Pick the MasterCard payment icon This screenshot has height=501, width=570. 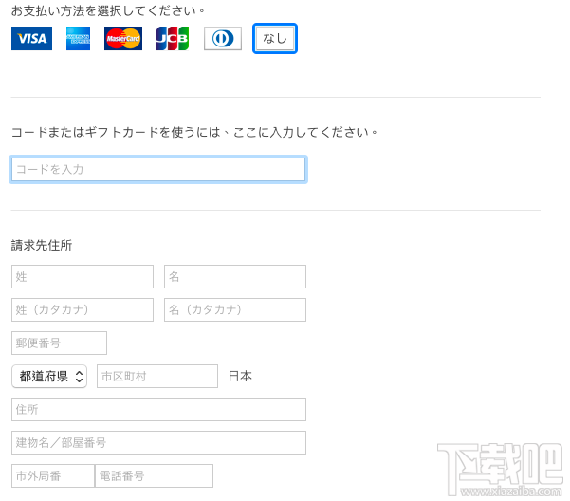tap(123, 38)
